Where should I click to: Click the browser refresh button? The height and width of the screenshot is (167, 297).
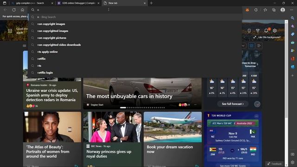coord(14,10)
